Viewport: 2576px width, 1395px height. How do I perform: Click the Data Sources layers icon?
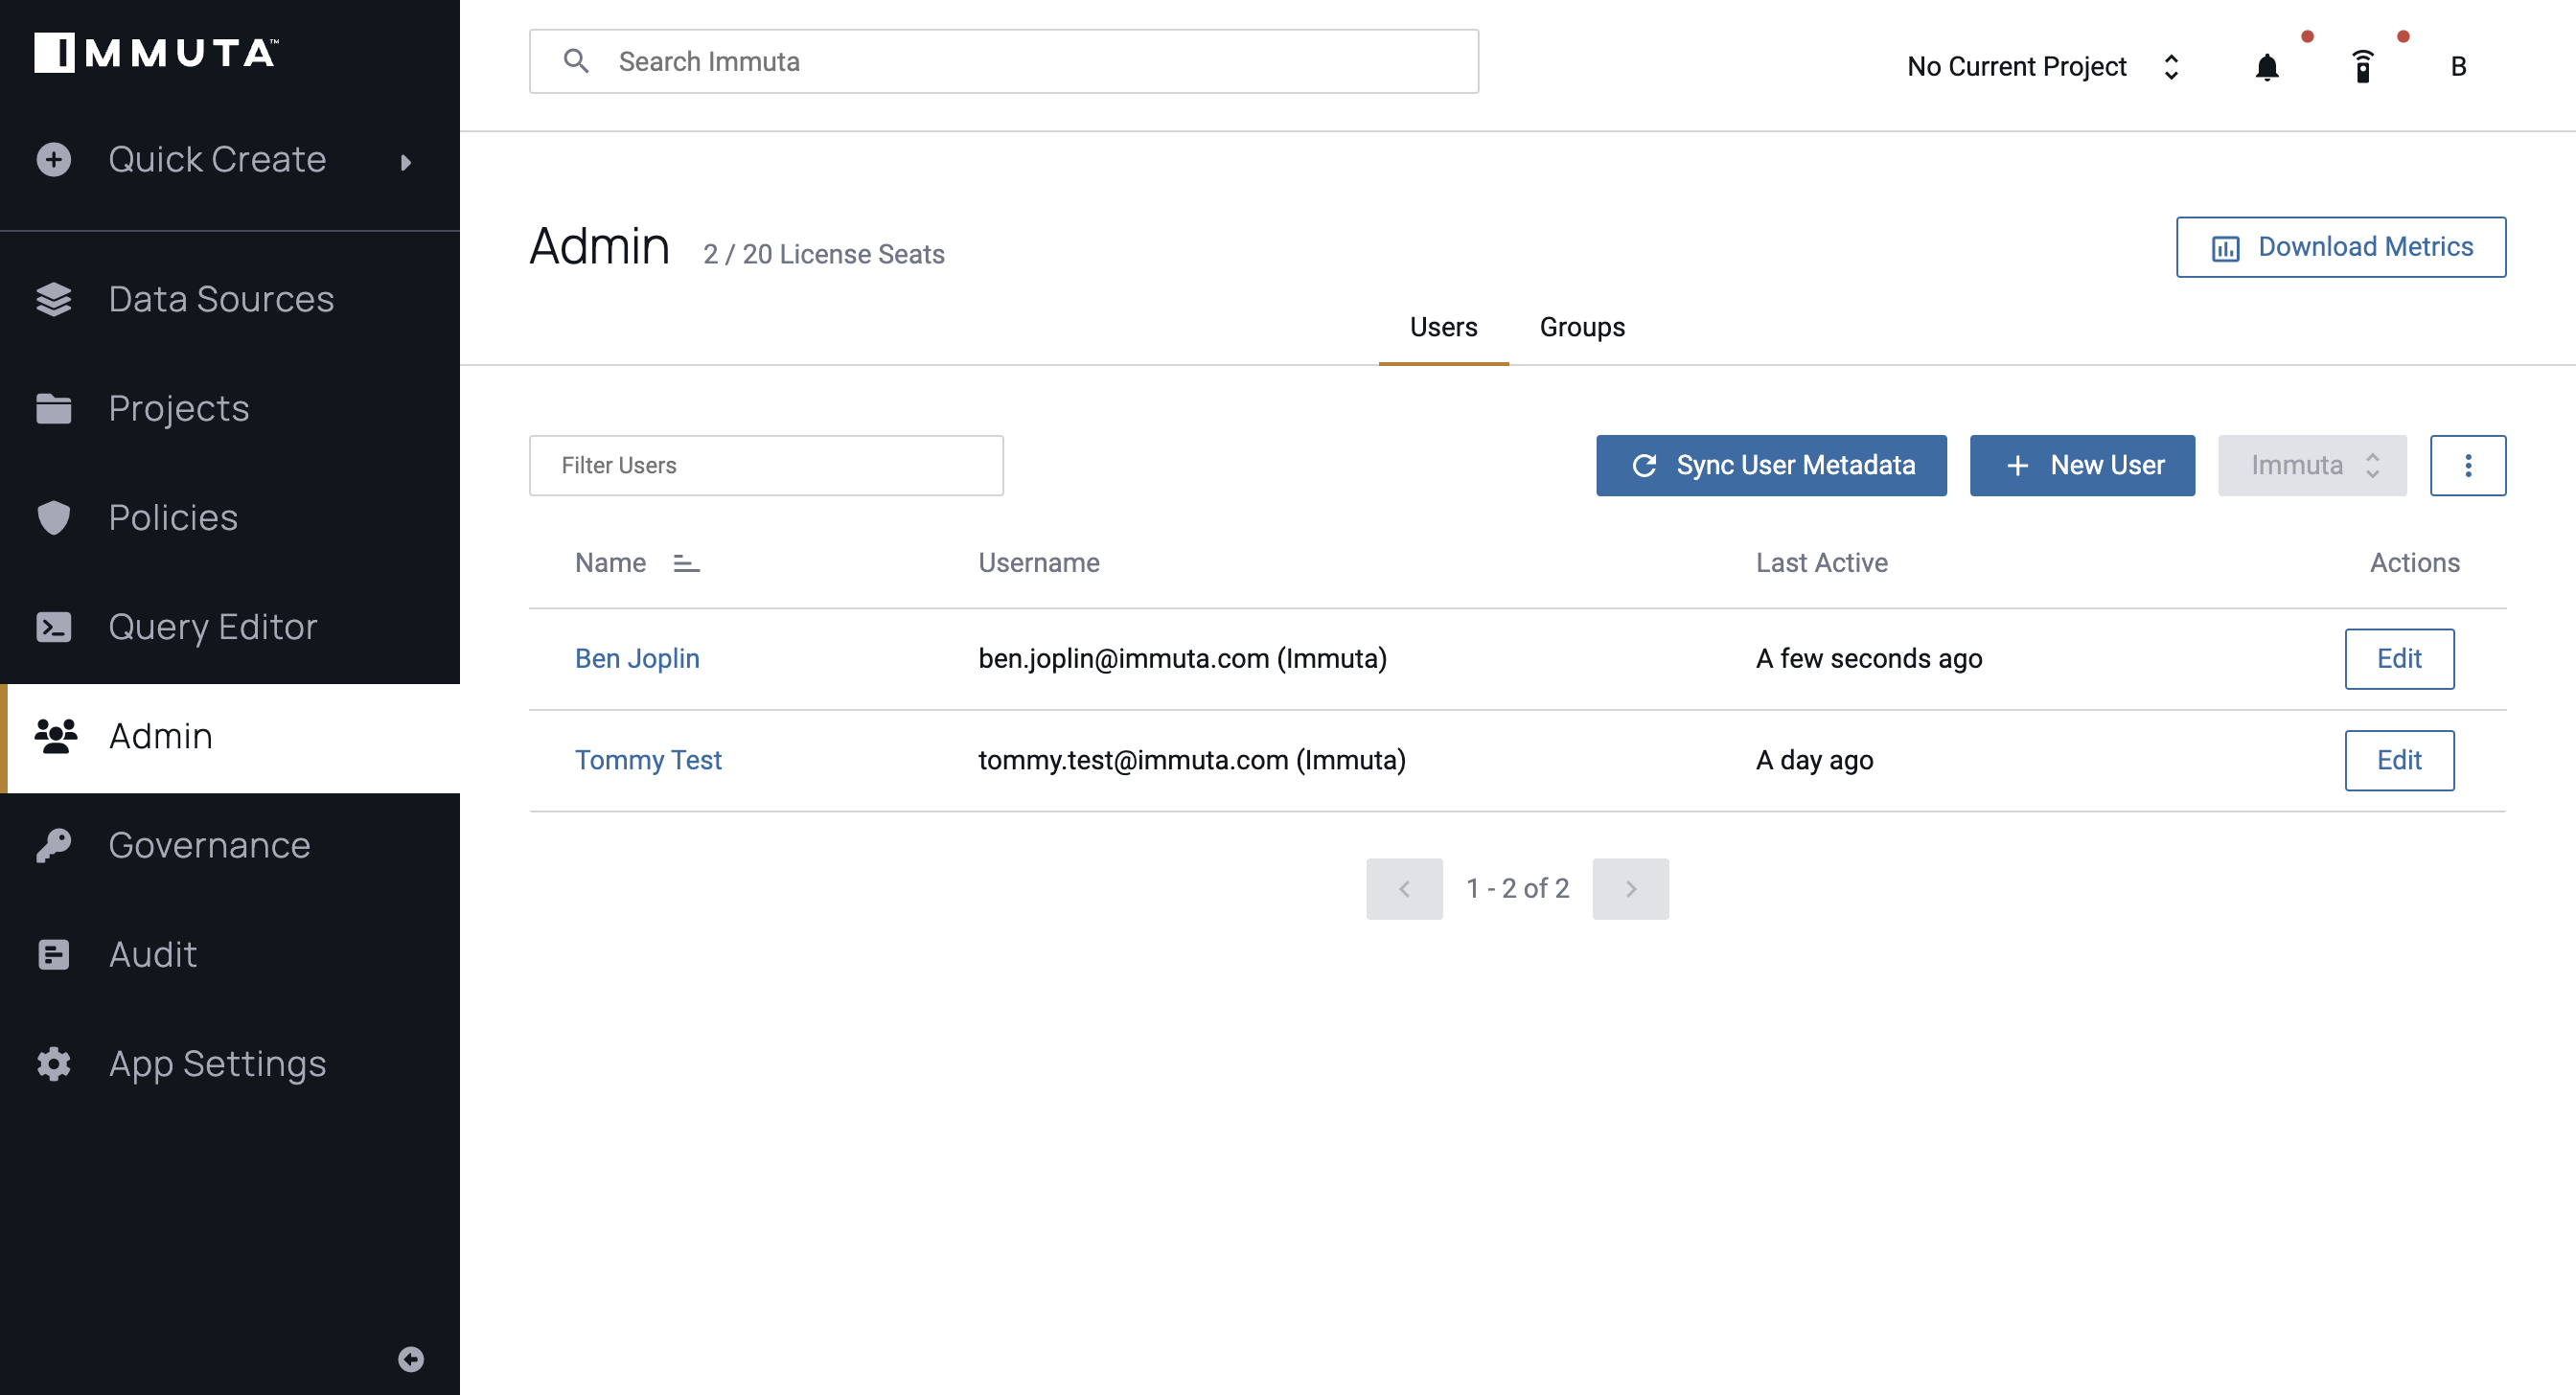click(x=54, y=299)
